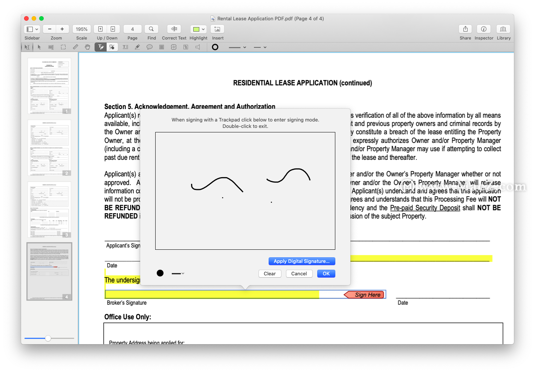535x372 pixels.
Task: Click the document proxy icon in title bar
Action: (213, 18)
